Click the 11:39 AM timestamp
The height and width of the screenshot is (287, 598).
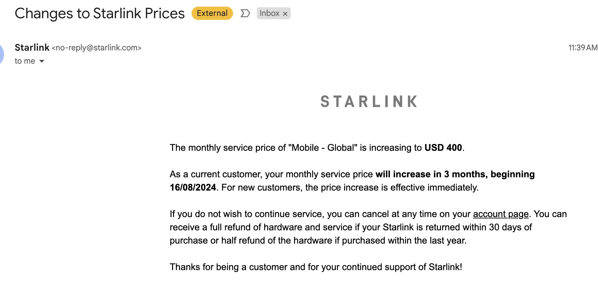pyautogui.click(x=583, y=48)
